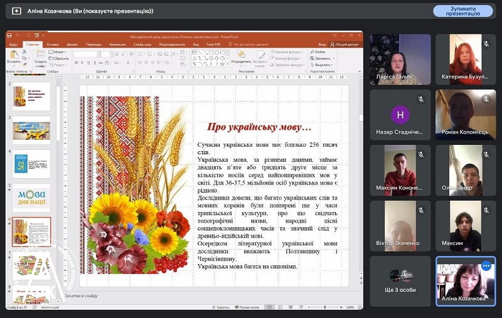The width and height of the screenshot is (502, 318).
Task: Open Контур фигуры shape outline dropdown
Action: (x=286, y=58)
